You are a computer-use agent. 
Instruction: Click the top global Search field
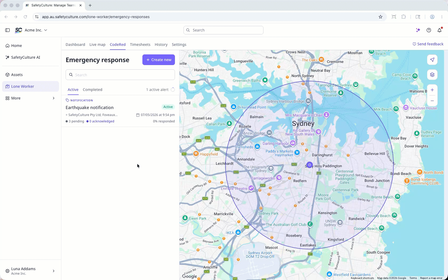pos(223,30)
